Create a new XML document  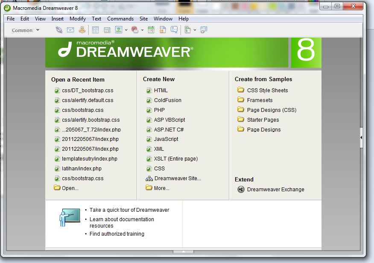click(x=159, y=149)
